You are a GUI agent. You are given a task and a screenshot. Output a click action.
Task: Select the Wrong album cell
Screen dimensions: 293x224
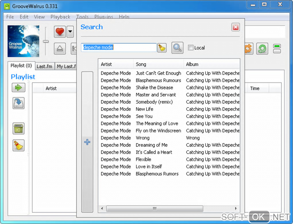(x=193, y=138)
